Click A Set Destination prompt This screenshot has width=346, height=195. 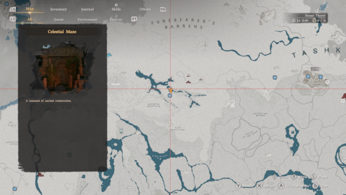(293, 185)
